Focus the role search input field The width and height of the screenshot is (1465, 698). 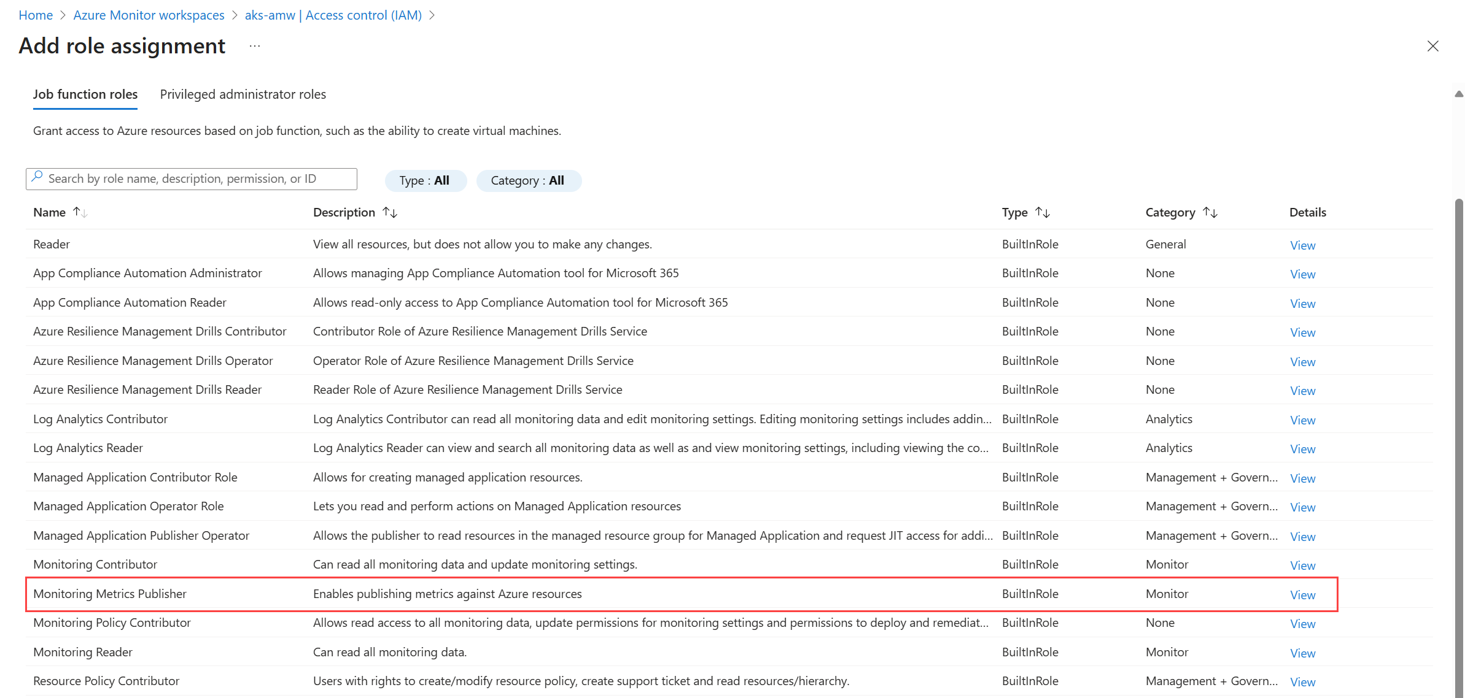(196, 178)
